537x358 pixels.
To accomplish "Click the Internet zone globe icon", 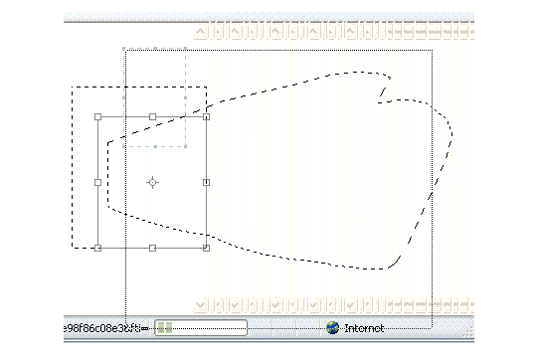I will (332, 328).
